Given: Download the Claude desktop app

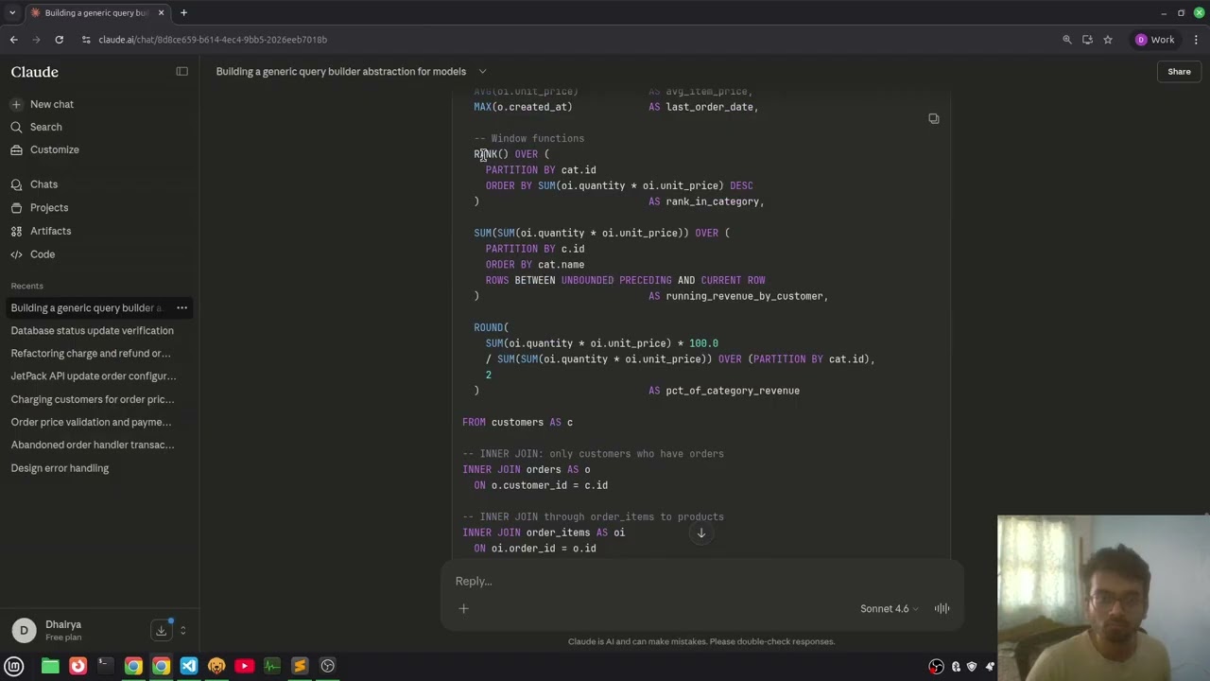Looking at the screenshot, I should [x=161, y=630].
